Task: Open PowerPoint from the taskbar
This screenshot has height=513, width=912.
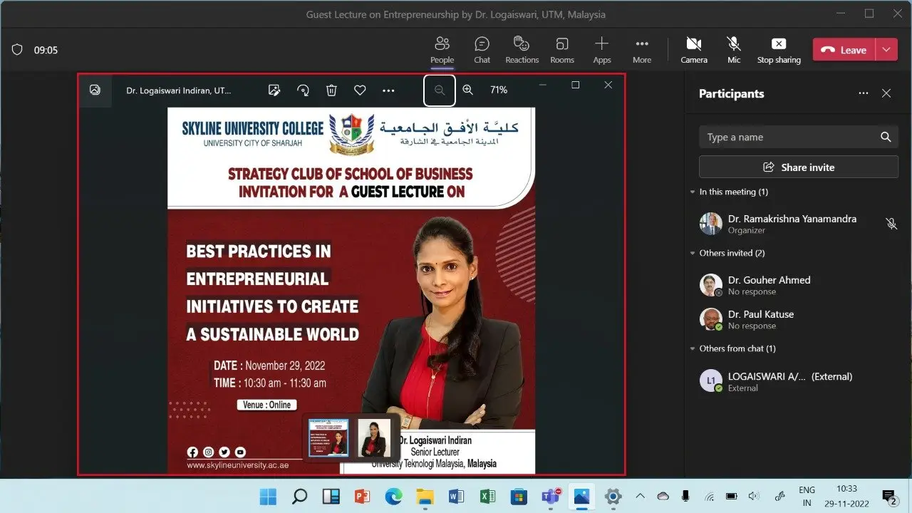Action: coord(363,496)
